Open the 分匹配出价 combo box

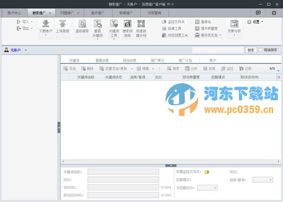click(207, 188)
